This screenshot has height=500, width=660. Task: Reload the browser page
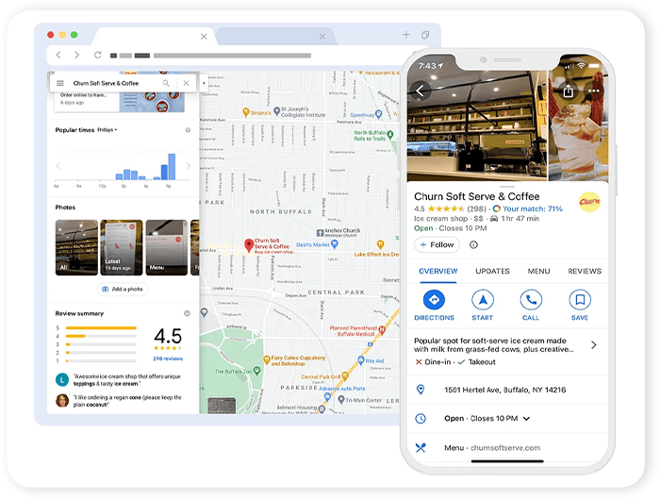[x=98, y=55]
